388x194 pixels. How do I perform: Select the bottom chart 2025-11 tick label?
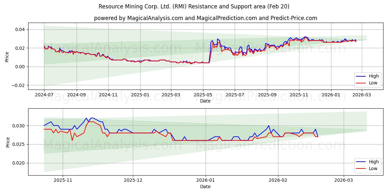(x=63, y=181)
